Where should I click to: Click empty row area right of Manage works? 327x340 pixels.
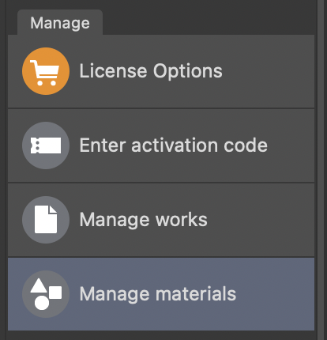[261, 220]
